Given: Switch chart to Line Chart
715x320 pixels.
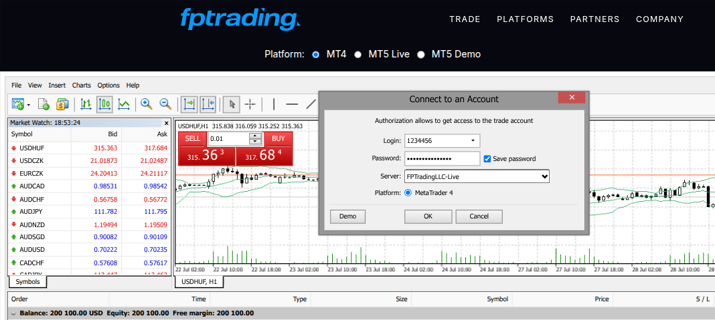Looking at the screenshot, I should pos(124,104).
